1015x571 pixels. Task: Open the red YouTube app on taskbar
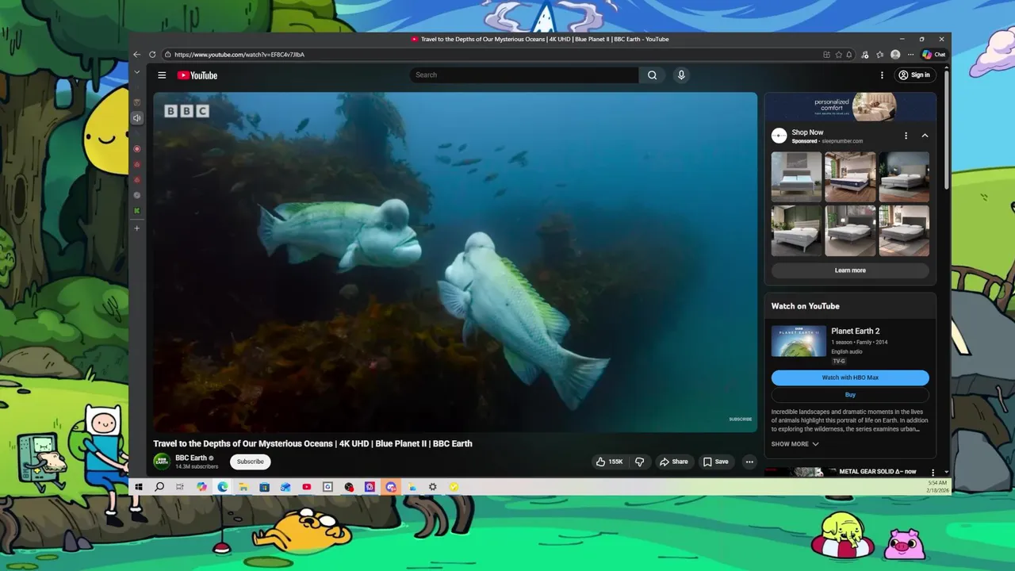tap(306, 487)
